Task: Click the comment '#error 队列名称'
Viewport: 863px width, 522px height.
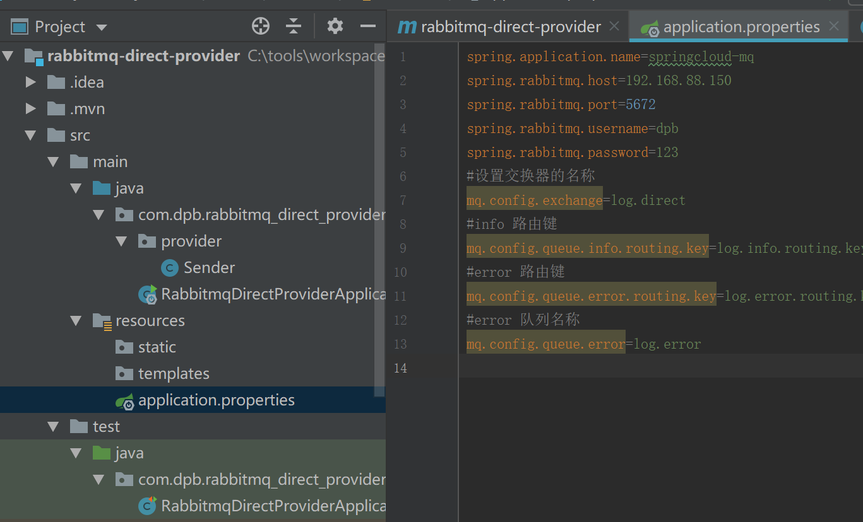Action: (x=523, y=320)
